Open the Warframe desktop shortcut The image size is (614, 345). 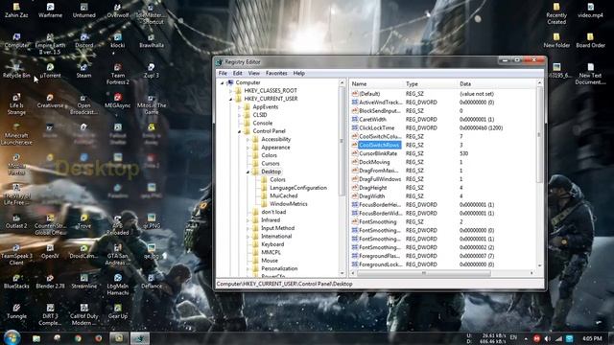point(50,11)
